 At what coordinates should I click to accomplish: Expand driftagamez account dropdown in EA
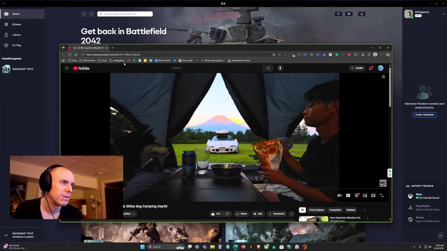pyautogui.click(x=443, y=14)
